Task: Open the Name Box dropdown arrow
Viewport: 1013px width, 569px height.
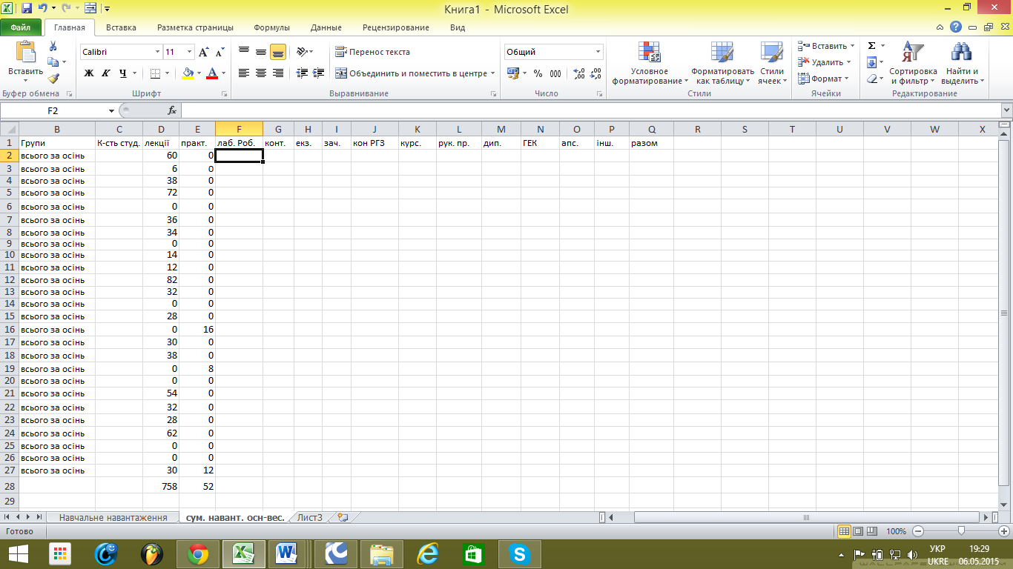Action: 111,110
